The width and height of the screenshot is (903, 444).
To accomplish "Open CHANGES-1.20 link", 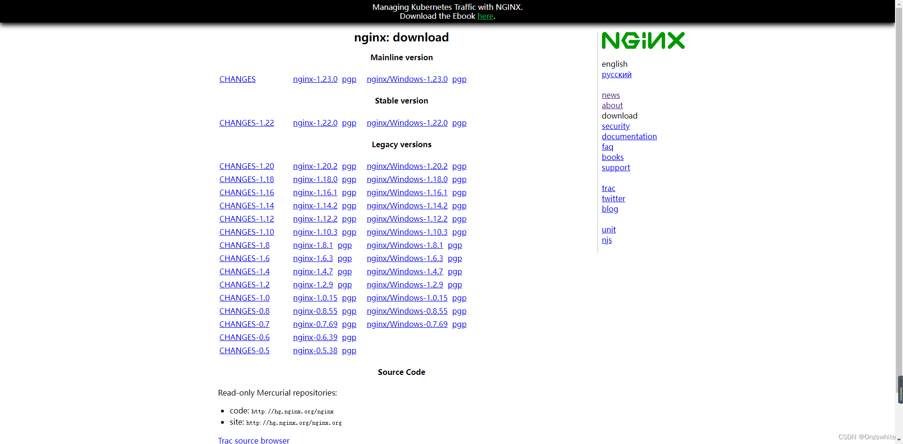I will pos(246,166).
